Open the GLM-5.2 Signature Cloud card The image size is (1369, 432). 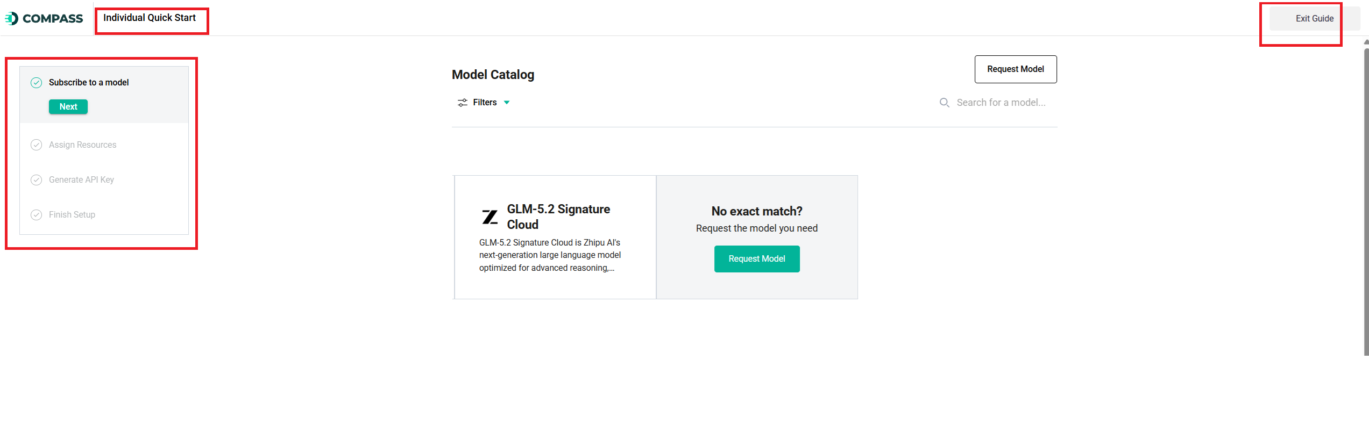tap(555, 237)
